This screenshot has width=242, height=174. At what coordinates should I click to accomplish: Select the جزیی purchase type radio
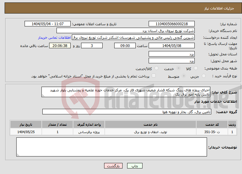(x=204, y=76)
